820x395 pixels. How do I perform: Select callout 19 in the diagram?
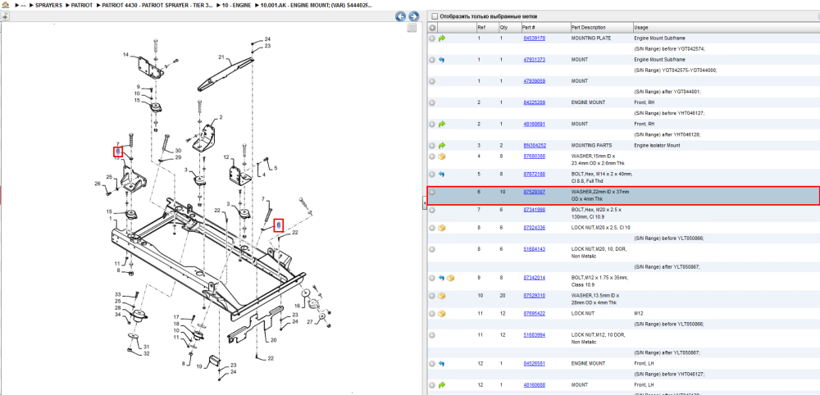pos(199,367)
